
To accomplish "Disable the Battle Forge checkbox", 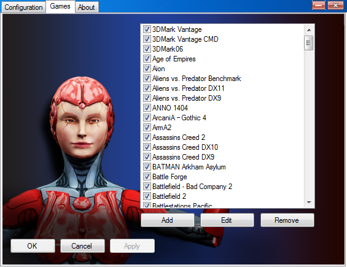I will coord(147,176).
